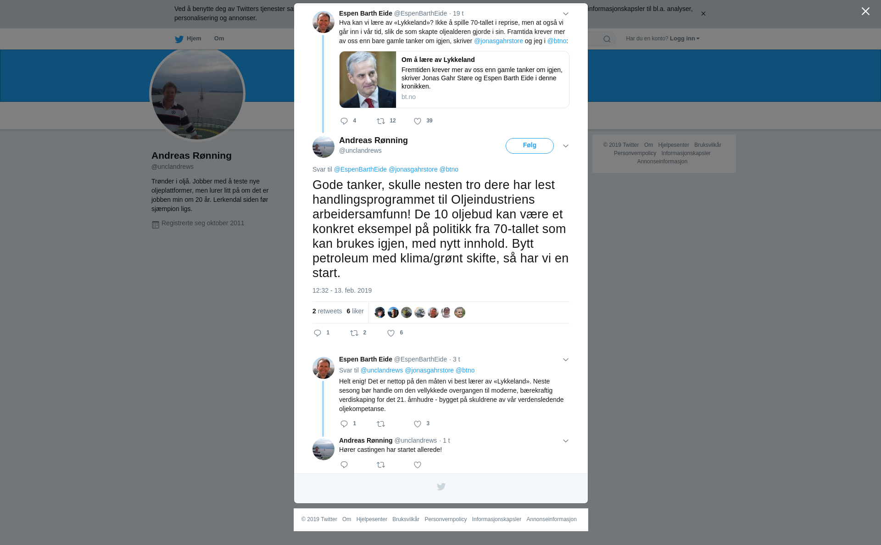
Task: Like the main tweet showing 6 likes
Action: point(391,333)
